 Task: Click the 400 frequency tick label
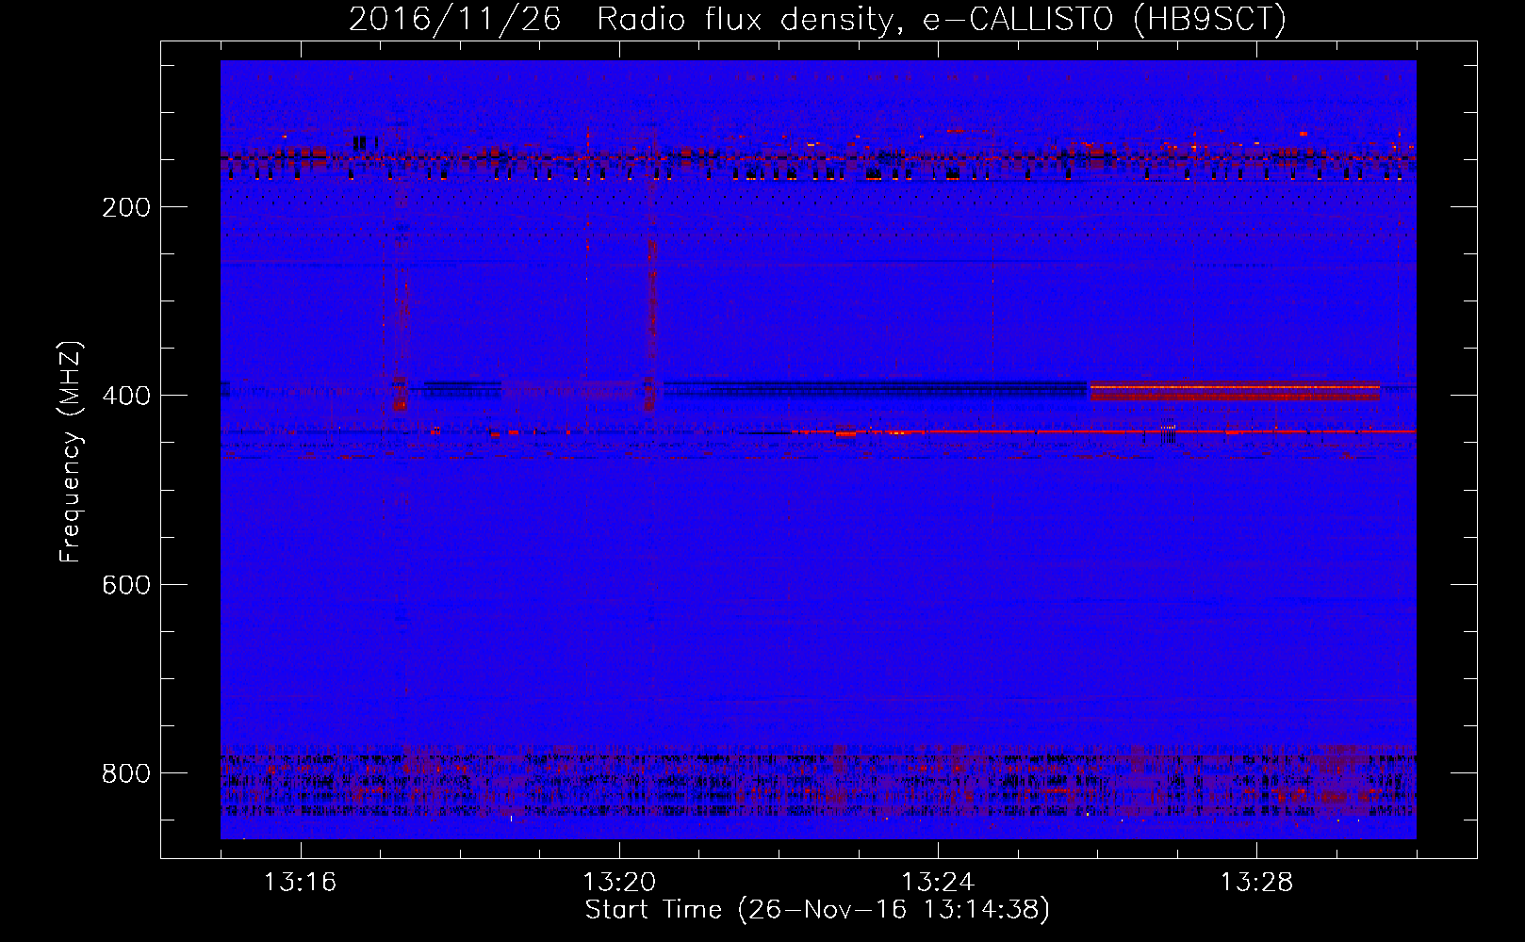coord(126,396)
